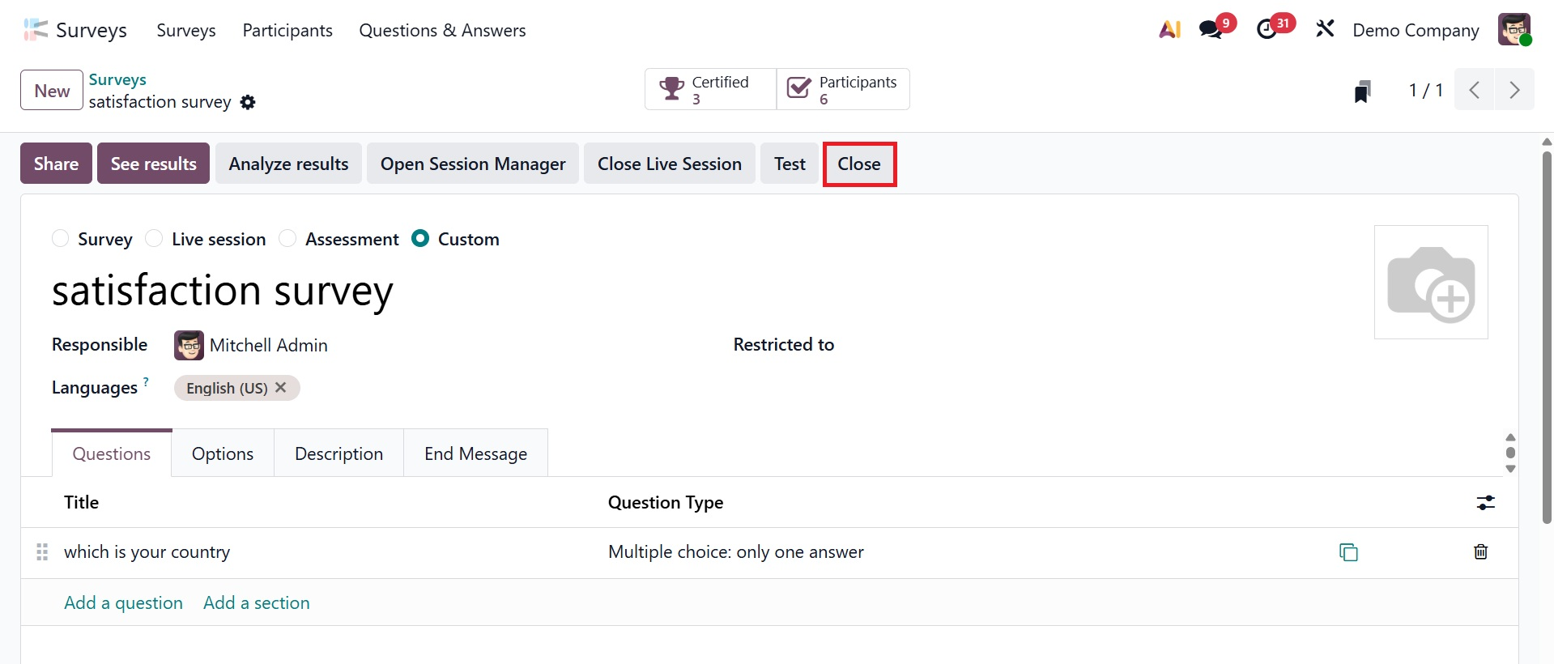Select the Survey radio option
The height and width of the screenshot is (664, 1554).
pos(61,239)
